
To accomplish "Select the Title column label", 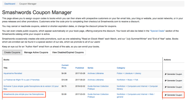I will pyautogui.click(x=6, y=68).
